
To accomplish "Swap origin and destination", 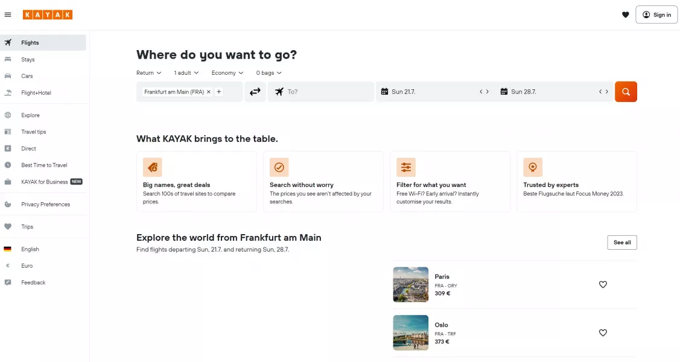I will click(255, 92).
